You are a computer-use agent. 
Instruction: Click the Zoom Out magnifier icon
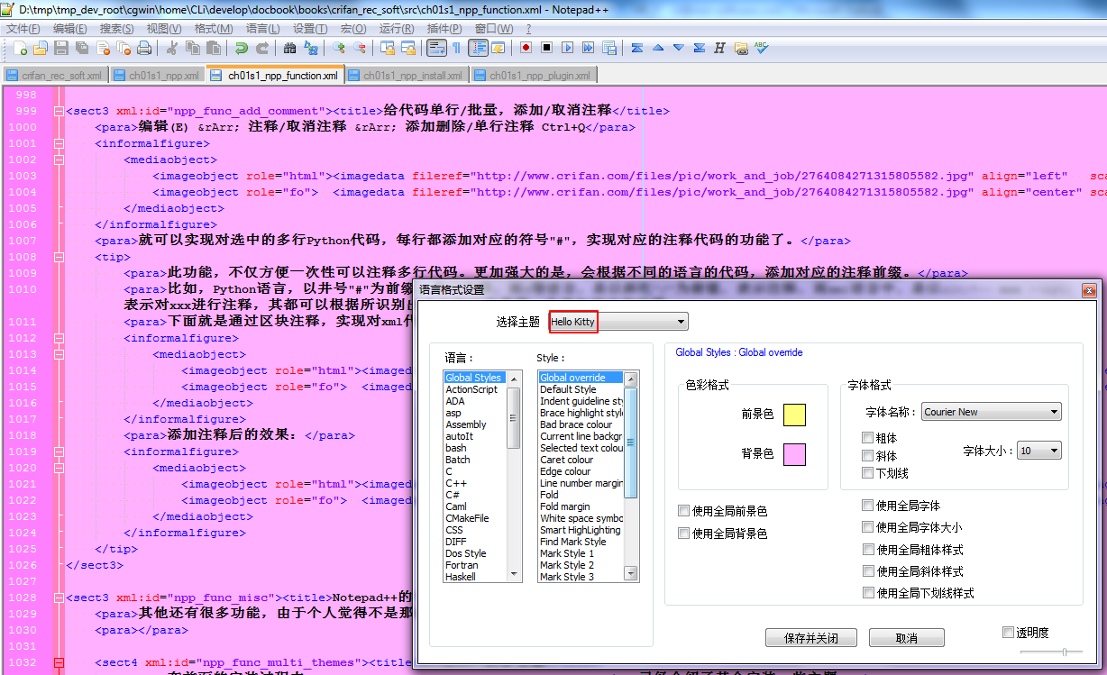point(359,48)
